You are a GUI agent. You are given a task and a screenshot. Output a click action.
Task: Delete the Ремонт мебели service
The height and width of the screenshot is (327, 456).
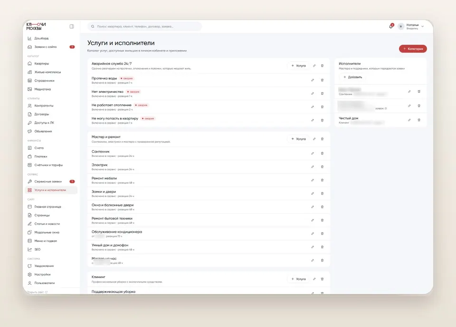pos(322,180)
